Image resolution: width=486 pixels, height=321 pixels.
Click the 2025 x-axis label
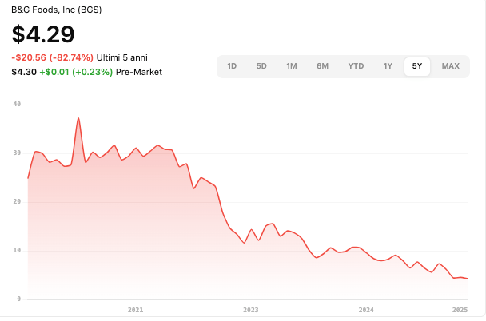pyautogui.click(x=460, y=309)
